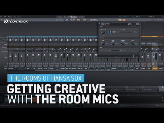Switch to the Mixer tab
Screen dimensions: 164x123
tap(74, 17)
